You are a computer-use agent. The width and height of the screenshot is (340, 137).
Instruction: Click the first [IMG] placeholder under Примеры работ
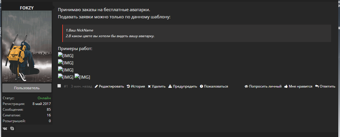click(x=66, y=55)
